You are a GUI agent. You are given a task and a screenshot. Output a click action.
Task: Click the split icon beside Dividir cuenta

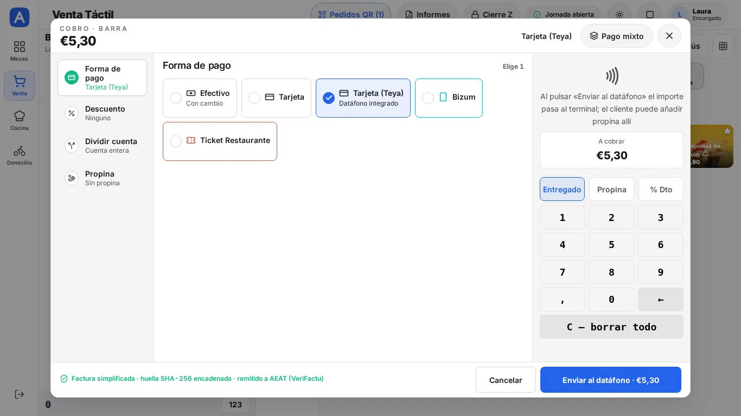coord(72,146)
